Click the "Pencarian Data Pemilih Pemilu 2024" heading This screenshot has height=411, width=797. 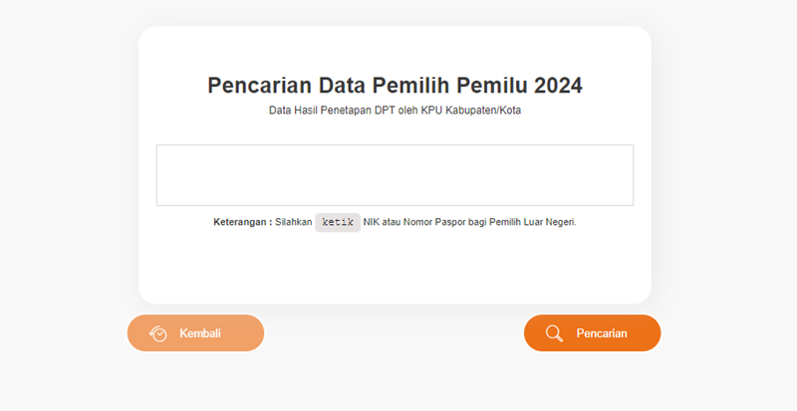(x=395, y=86)
